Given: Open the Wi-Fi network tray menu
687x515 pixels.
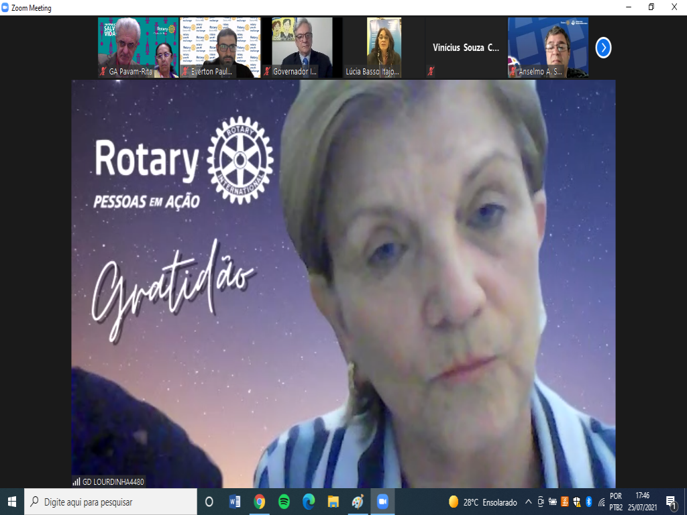Looking at the screenshot, I should coord(601,502).
